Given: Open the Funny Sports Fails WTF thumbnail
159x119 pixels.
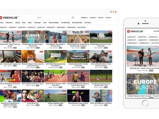Looking at the screenshot, I should pyautogui.click(x=33, y=96).
